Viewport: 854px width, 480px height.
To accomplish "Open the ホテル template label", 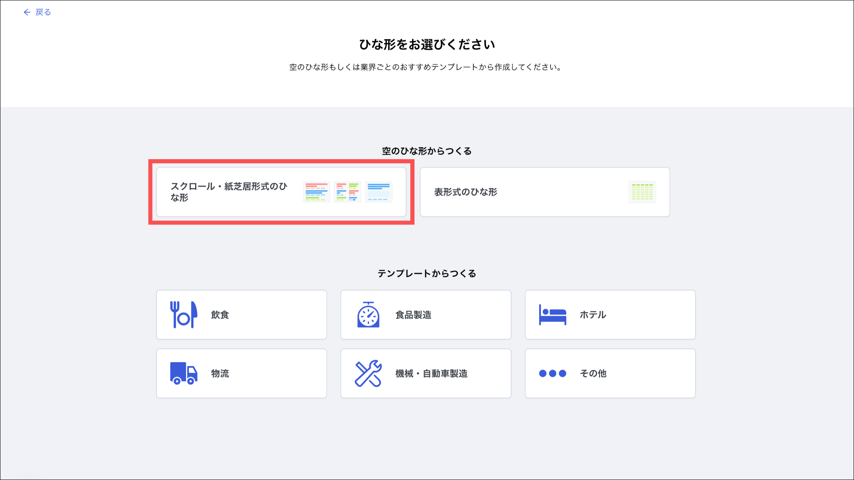I will click(593, 315).
